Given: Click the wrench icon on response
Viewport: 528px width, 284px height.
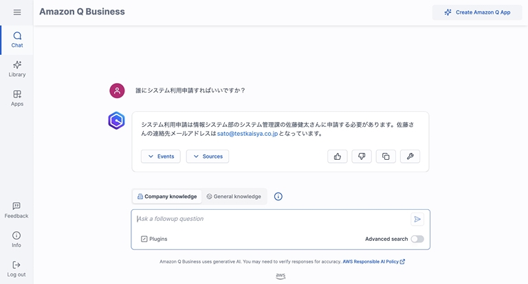Looking at the screenshot, I should click(410, 156).
